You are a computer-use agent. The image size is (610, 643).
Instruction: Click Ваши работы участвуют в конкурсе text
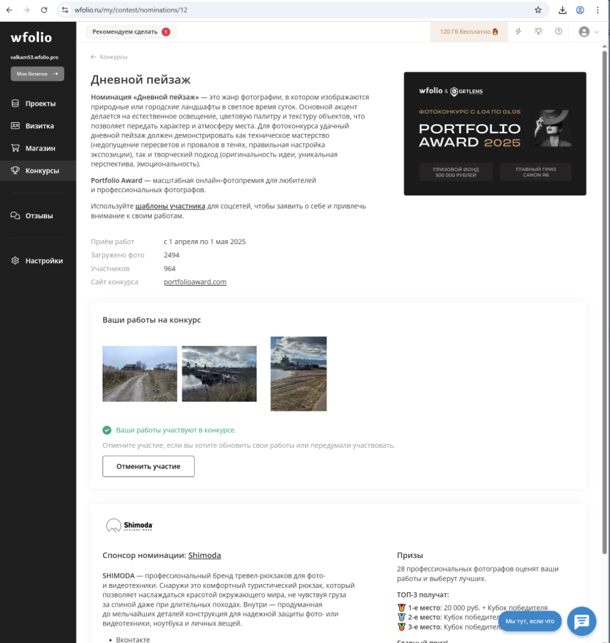coord(176,430)
